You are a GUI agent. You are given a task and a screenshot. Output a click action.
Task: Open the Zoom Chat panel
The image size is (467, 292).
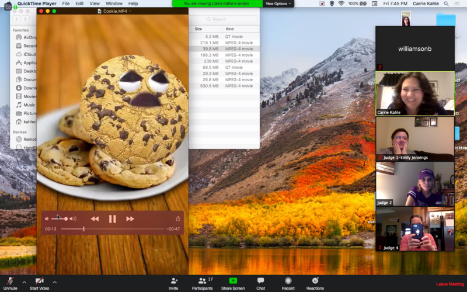260,283
